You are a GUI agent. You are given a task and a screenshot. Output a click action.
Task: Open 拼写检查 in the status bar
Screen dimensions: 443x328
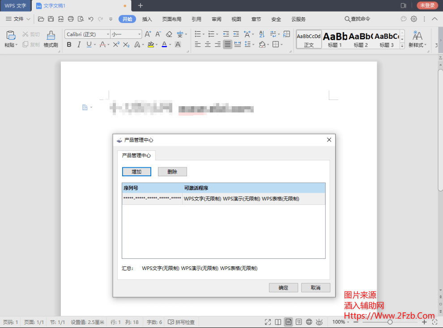(x=181, y=322)
